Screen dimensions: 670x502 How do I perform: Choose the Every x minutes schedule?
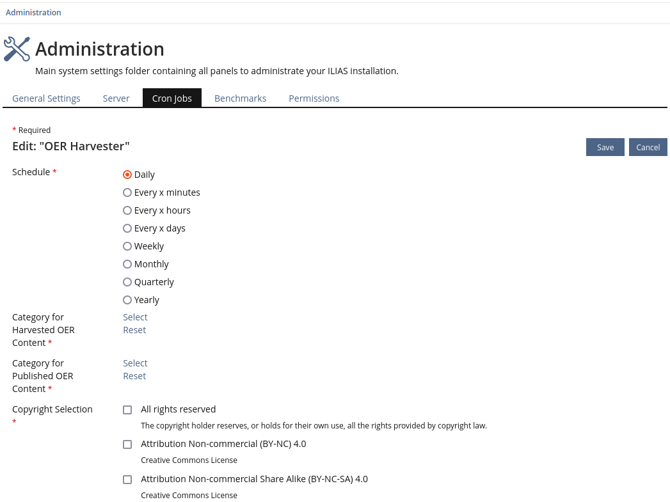click(127, 192)
